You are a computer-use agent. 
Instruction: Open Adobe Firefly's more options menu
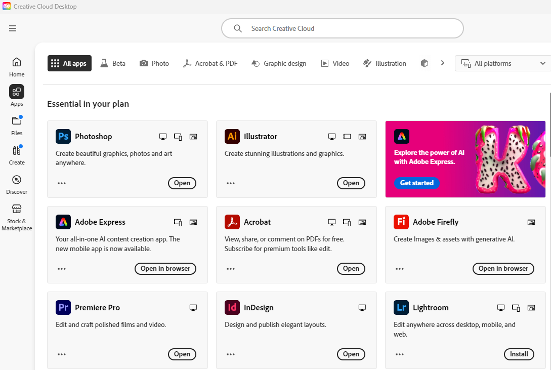[400, 269]
